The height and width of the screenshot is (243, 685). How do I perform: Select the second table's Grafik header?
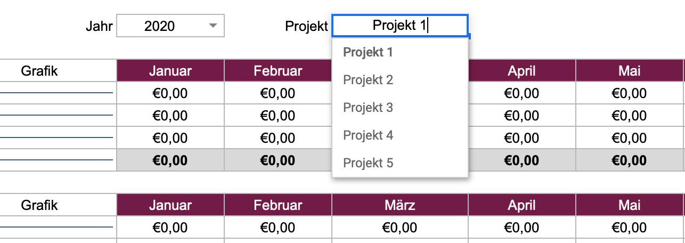click(39, 205)
